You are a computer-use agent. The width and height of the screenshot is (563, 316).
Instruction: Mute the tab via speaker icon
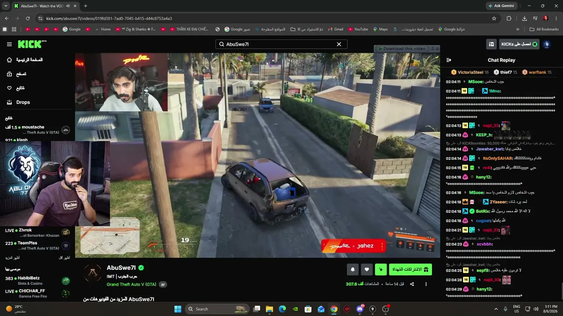click(x=68, y=6)
